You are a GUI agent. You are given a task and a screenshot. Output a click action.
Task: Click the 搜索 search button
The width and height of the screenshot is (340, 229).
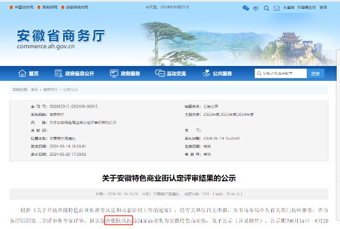(315, 74)
